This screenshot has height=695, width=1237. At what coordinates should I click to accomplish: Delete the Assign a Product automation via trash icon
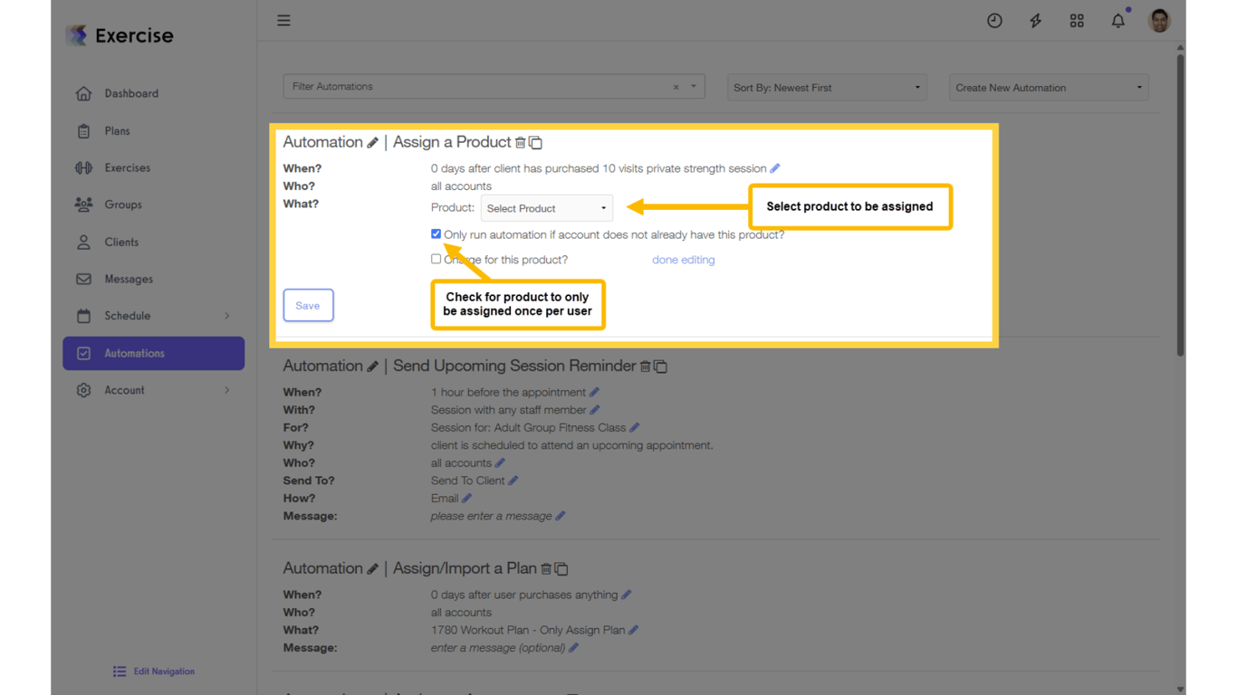(x=521, y=142)
